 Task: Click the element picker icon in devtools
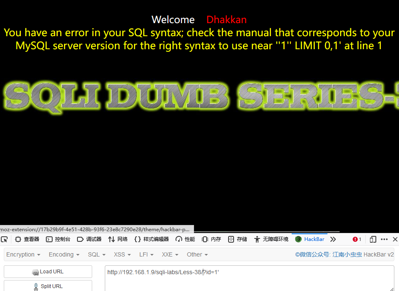[4, 239]
